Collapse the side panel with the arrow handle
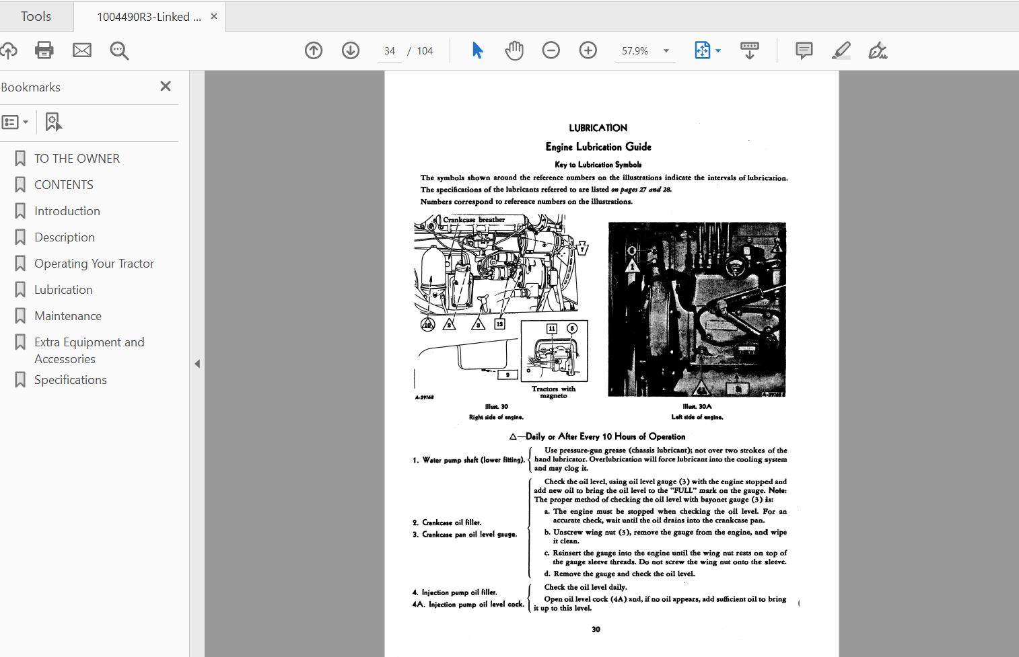 click(197, 364)
